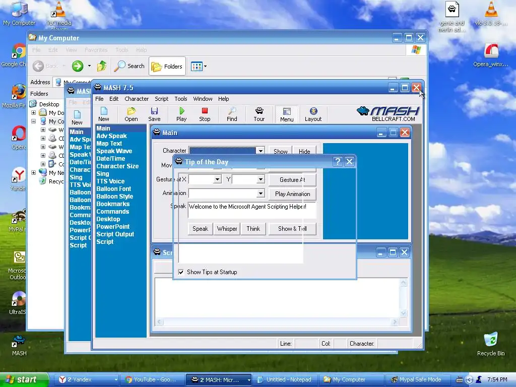Screen dimensions: 516x387
Task: Open a script with the Open toolbar icon
Action: 131,114
